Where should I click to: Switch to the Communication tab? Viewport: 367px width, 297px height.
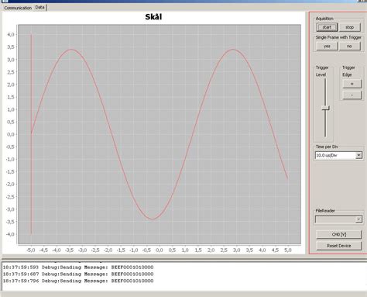[18, 8]
